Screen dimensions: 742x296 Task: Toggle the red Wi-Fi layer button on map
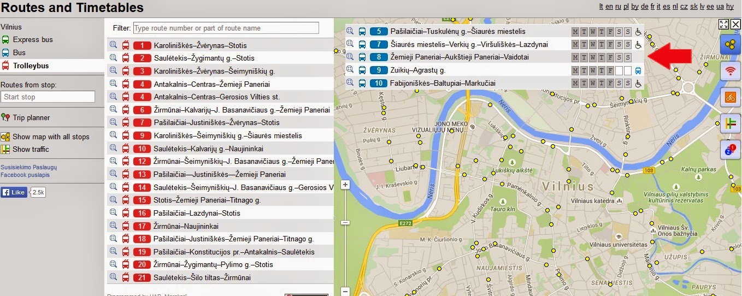point(730,70)
